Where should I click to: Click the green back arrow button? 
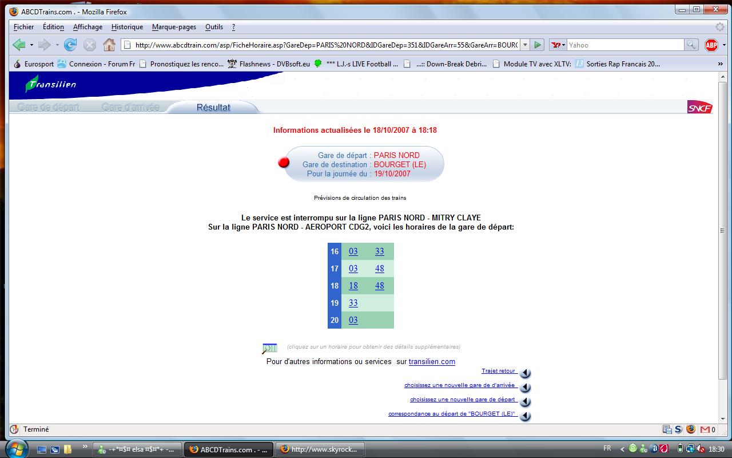(x=19, y=45)
